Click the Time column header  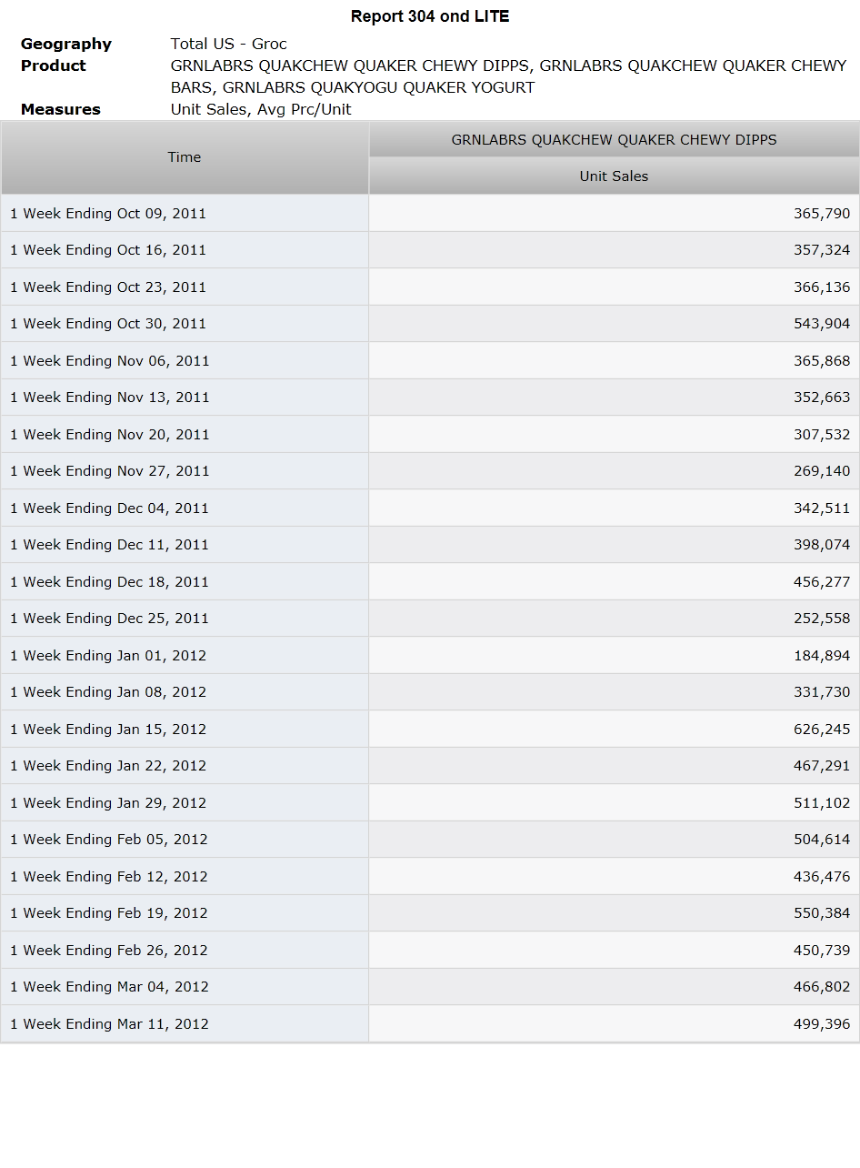pyautogui.click(x=185, y=157)
